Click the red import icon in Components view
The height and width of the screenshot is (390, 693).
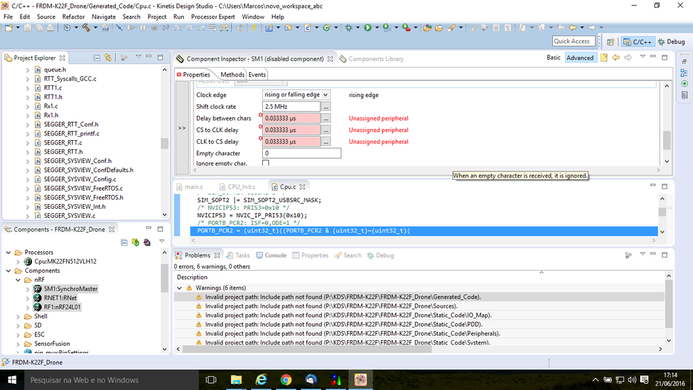click(147, 242)
